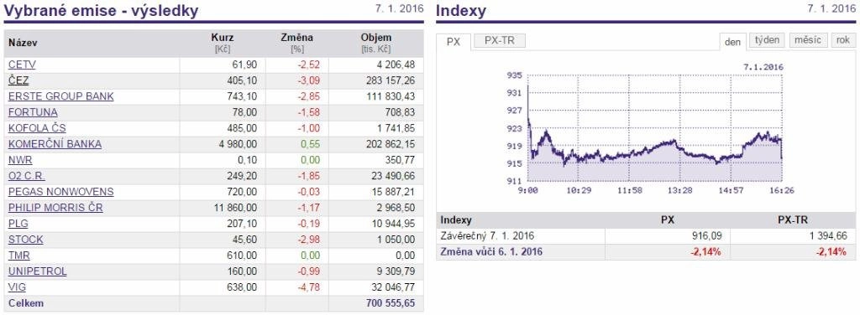Open the UNIPETROL link

point(37,271)
